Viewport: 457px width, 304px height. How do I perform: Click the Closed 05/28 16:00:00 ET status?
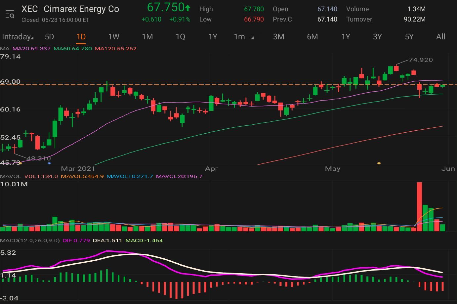click(55, 20)
